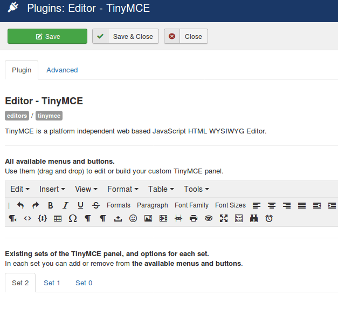Click the Find binoculars icon
Viewport: 338px width, 315px height.
(254, 218)
